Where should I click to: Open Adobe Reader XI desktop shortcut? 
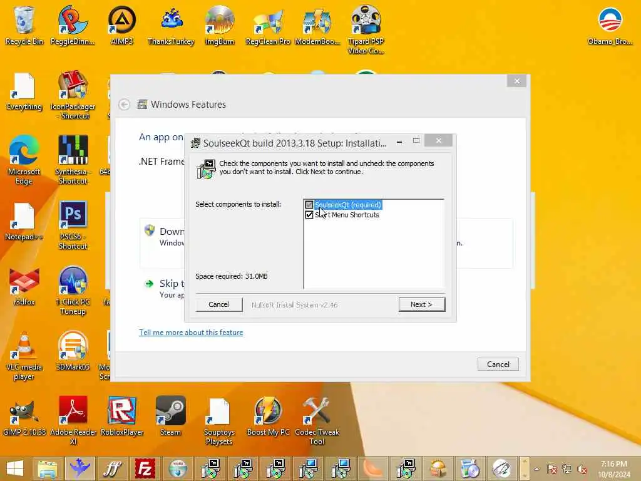[73, 420]
